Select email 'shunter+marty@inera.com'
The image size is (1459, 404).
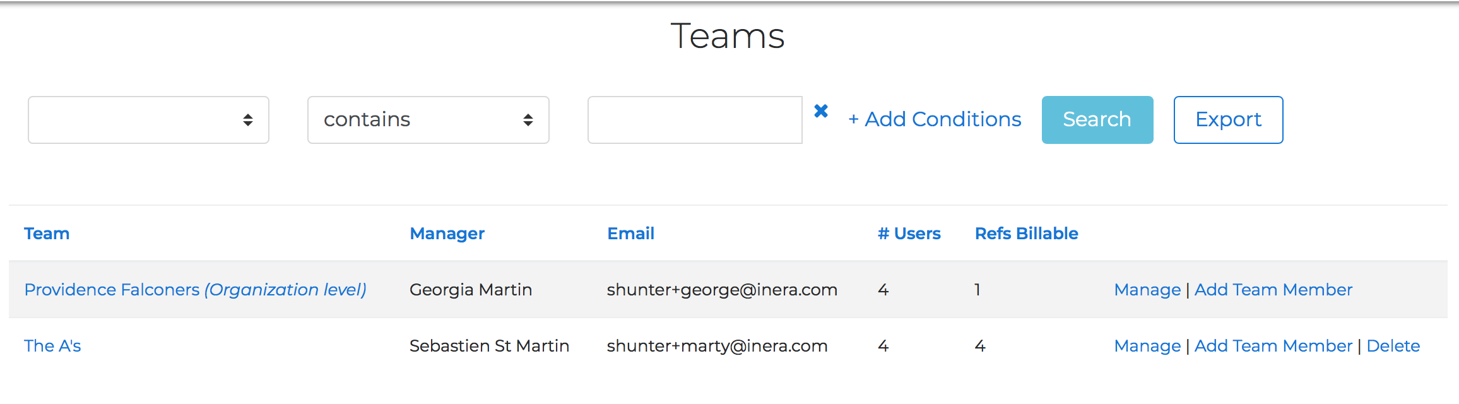(717, 346)
